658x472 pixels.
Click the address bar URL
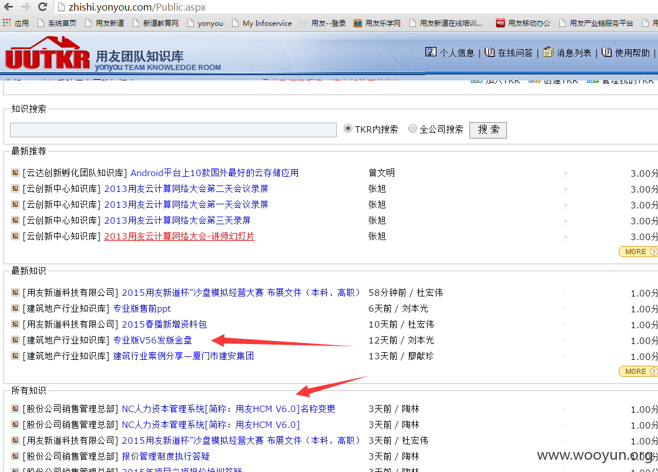tap(137, 7)
